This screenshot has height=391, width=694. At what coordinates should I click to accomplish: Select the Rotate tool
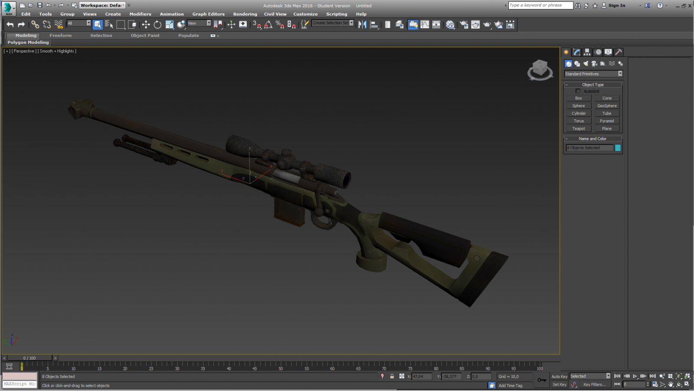point(157,25)
